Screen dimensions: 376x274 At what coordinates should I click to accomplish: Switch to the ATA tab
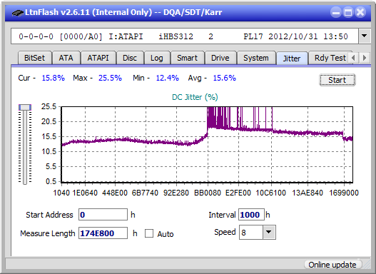tap(66, 58)
